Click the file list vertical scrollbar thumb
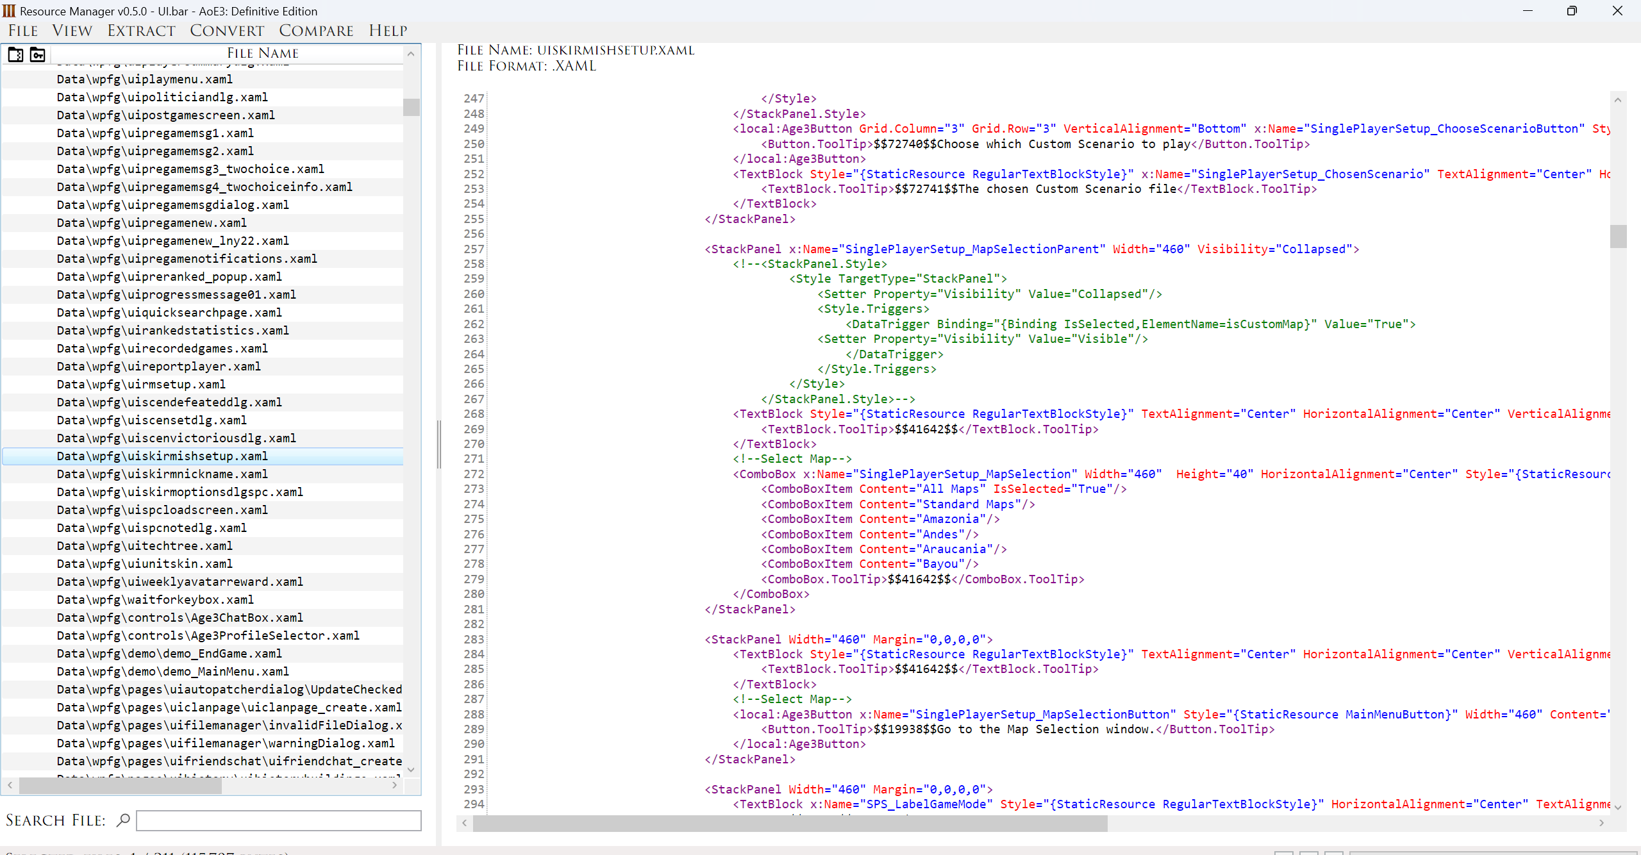Viewport: 1641px width, 855px height. [x=411, y=107]
